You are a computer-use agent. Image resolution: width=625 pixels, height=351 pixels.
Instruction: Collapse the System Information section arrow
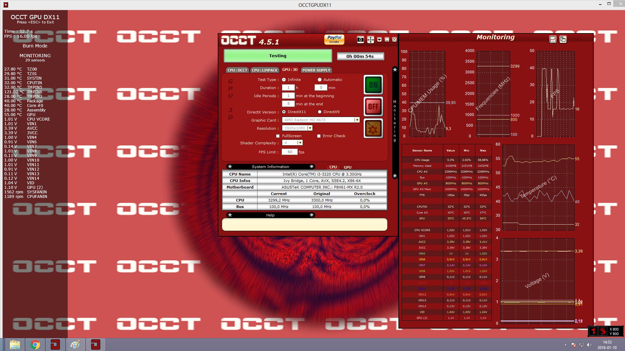pyautogui.click(x=312, y=167)
